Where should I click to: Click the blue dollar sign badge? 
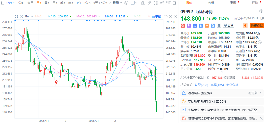[201, 26]
